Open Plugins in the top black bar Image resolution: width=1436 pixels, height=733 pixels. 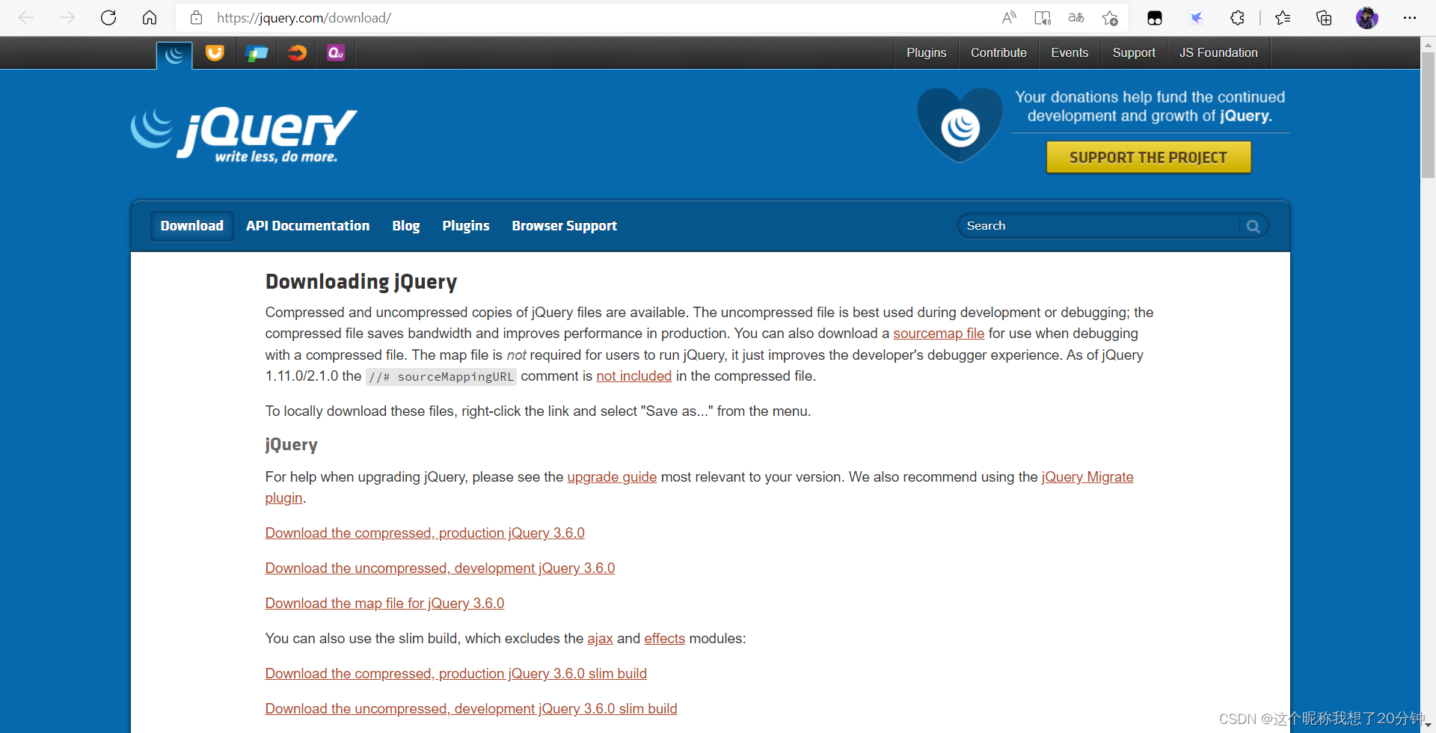click(x=927, y=52)
